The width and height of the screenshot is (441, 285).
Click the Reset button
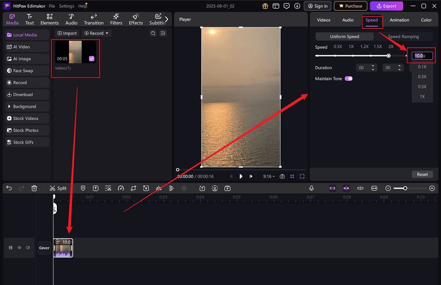[422, 174]
